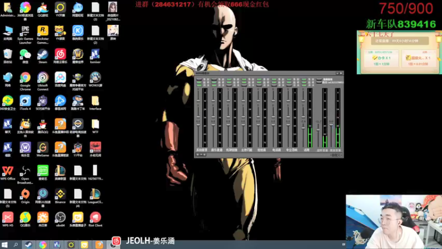The image size is (442, 249).
Task: Toggle bottom button of 电话音 mixer channel
Action: [273, 85]
